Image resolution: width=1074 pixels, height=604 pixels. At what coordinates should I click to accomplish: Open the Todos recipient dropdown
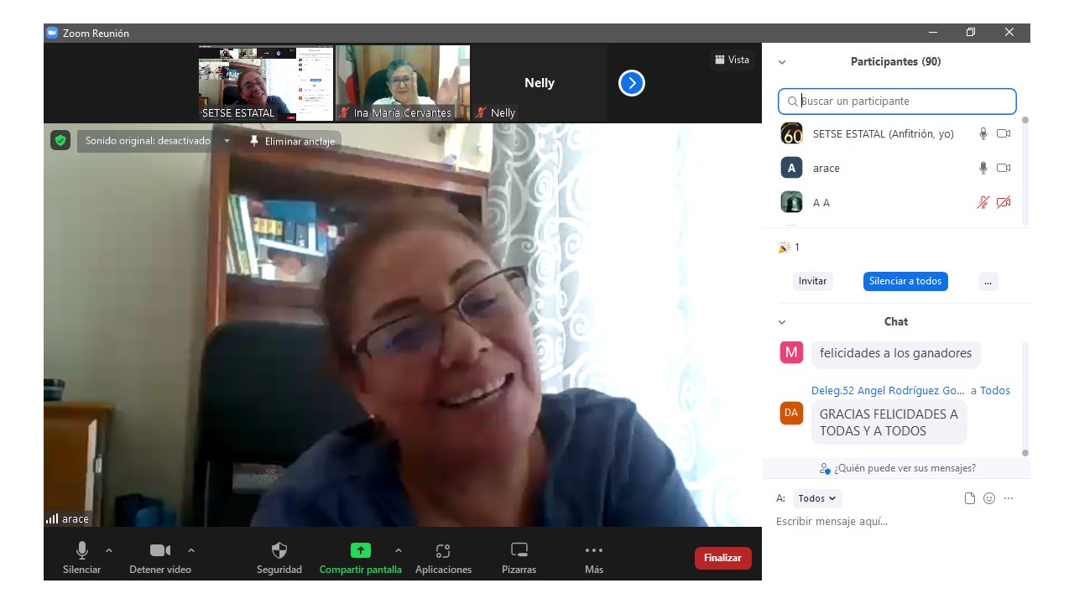(817, 498)
